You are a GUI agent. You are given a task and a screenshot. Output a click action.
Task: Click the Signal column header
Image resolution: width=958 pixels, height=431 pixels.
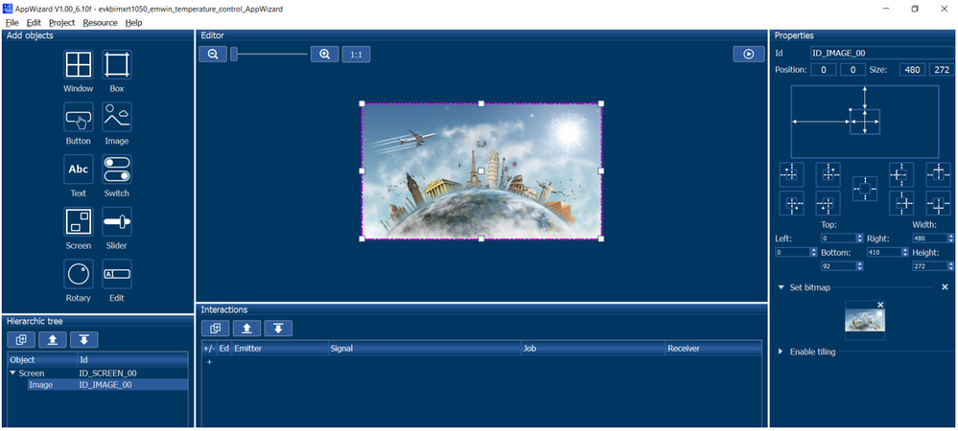(x=424, y=348)
